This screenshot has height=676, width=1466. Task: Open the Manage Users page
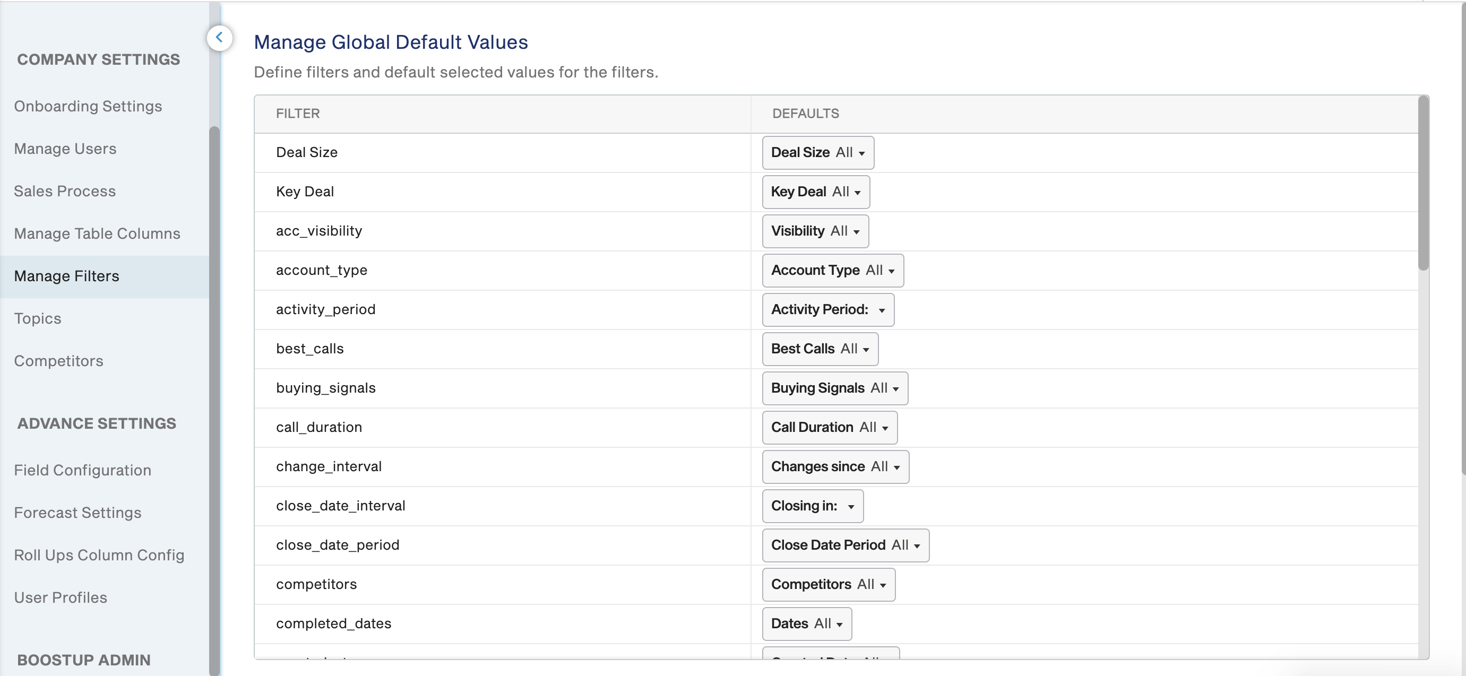(x=65, y=149)
